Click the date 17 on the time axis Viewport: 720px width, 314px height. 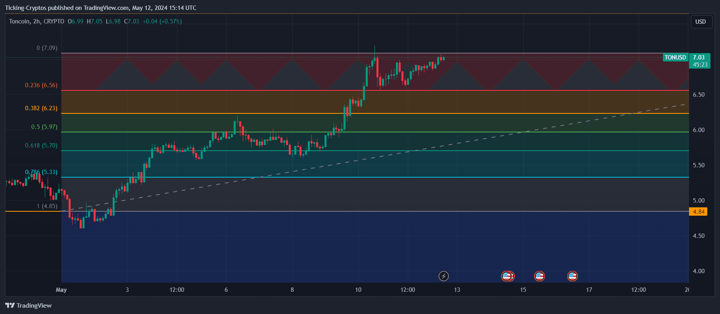click(589, 290)
